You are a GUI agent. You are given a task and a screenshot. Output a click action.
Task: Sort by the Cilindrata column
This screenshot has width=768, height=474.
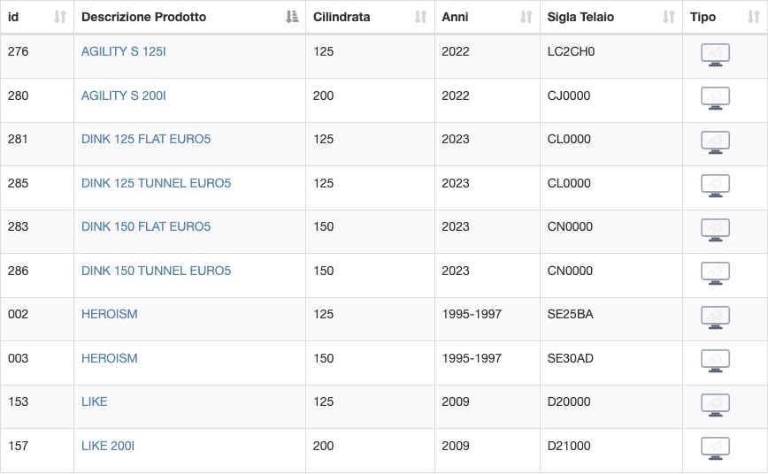pyautogui.click(x=421, y=17)
